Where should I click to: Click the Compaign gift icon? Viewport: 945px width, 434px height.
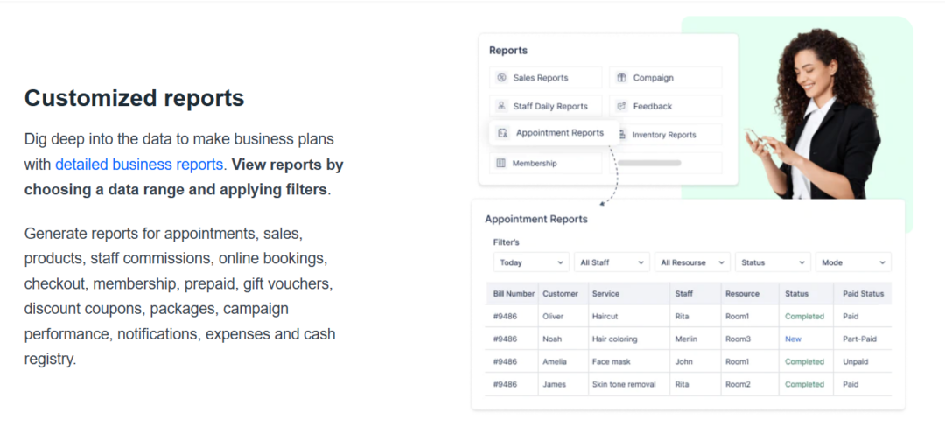pyautogui.click(x=621, y=78)
